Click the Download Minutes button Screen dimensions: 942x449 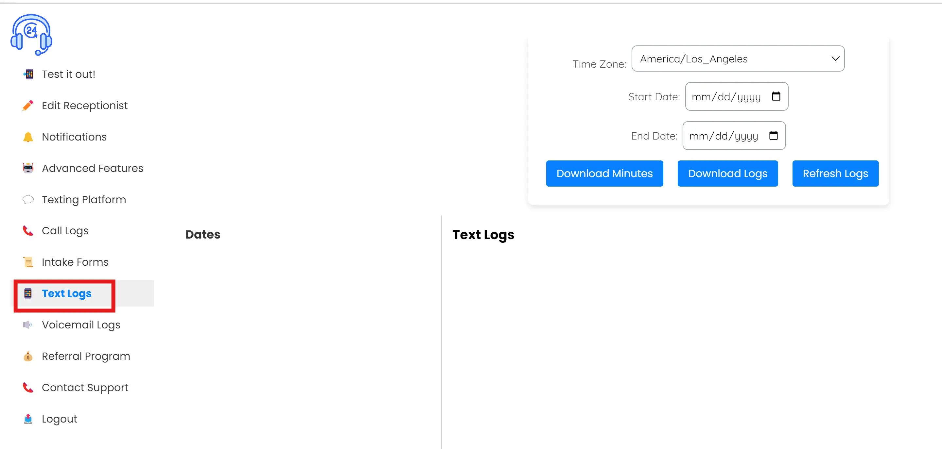[604, 174]
